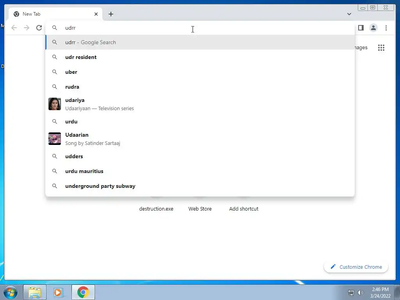
Task: Select the New Tab tab
Action: pos(55,14)
